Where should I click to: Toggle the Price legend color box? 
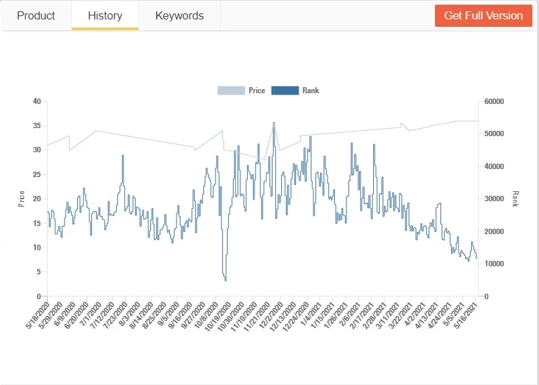tap(231, 91)
